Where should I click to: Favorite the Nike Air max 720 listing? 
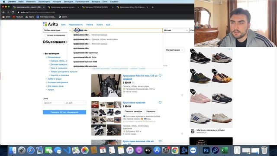tap(160, 76)
